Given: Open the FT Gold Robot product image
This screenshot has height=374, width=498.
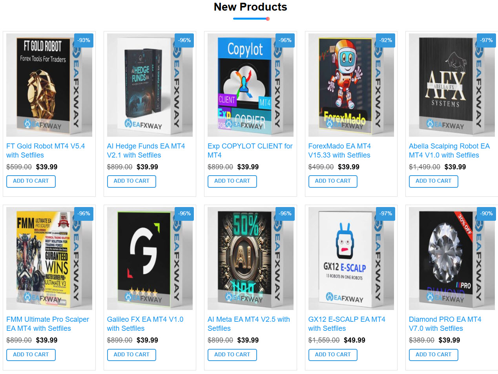Looking at the screenshot, I should pyautogui.click(x=49, y=85).
